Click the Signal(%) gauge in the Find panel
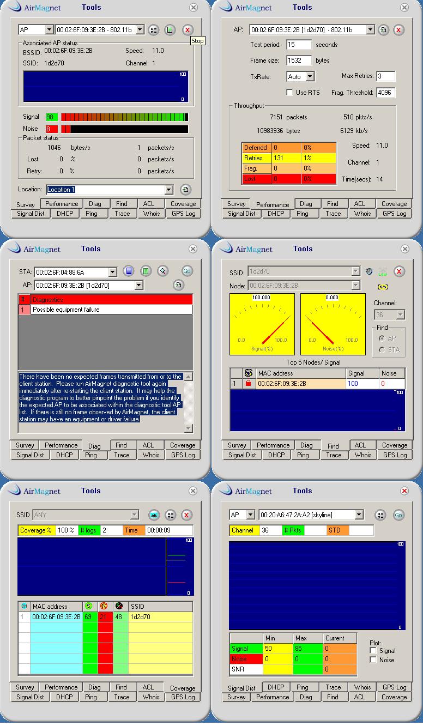This screenshot has width=423, height=726. tap(262, 325)
